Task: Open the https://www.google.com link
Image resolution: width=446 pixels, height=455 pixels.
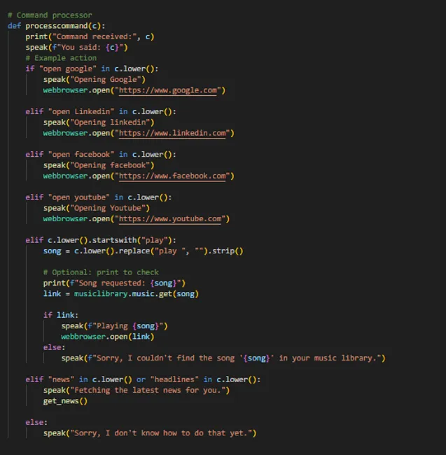Action: pos(172,90)
